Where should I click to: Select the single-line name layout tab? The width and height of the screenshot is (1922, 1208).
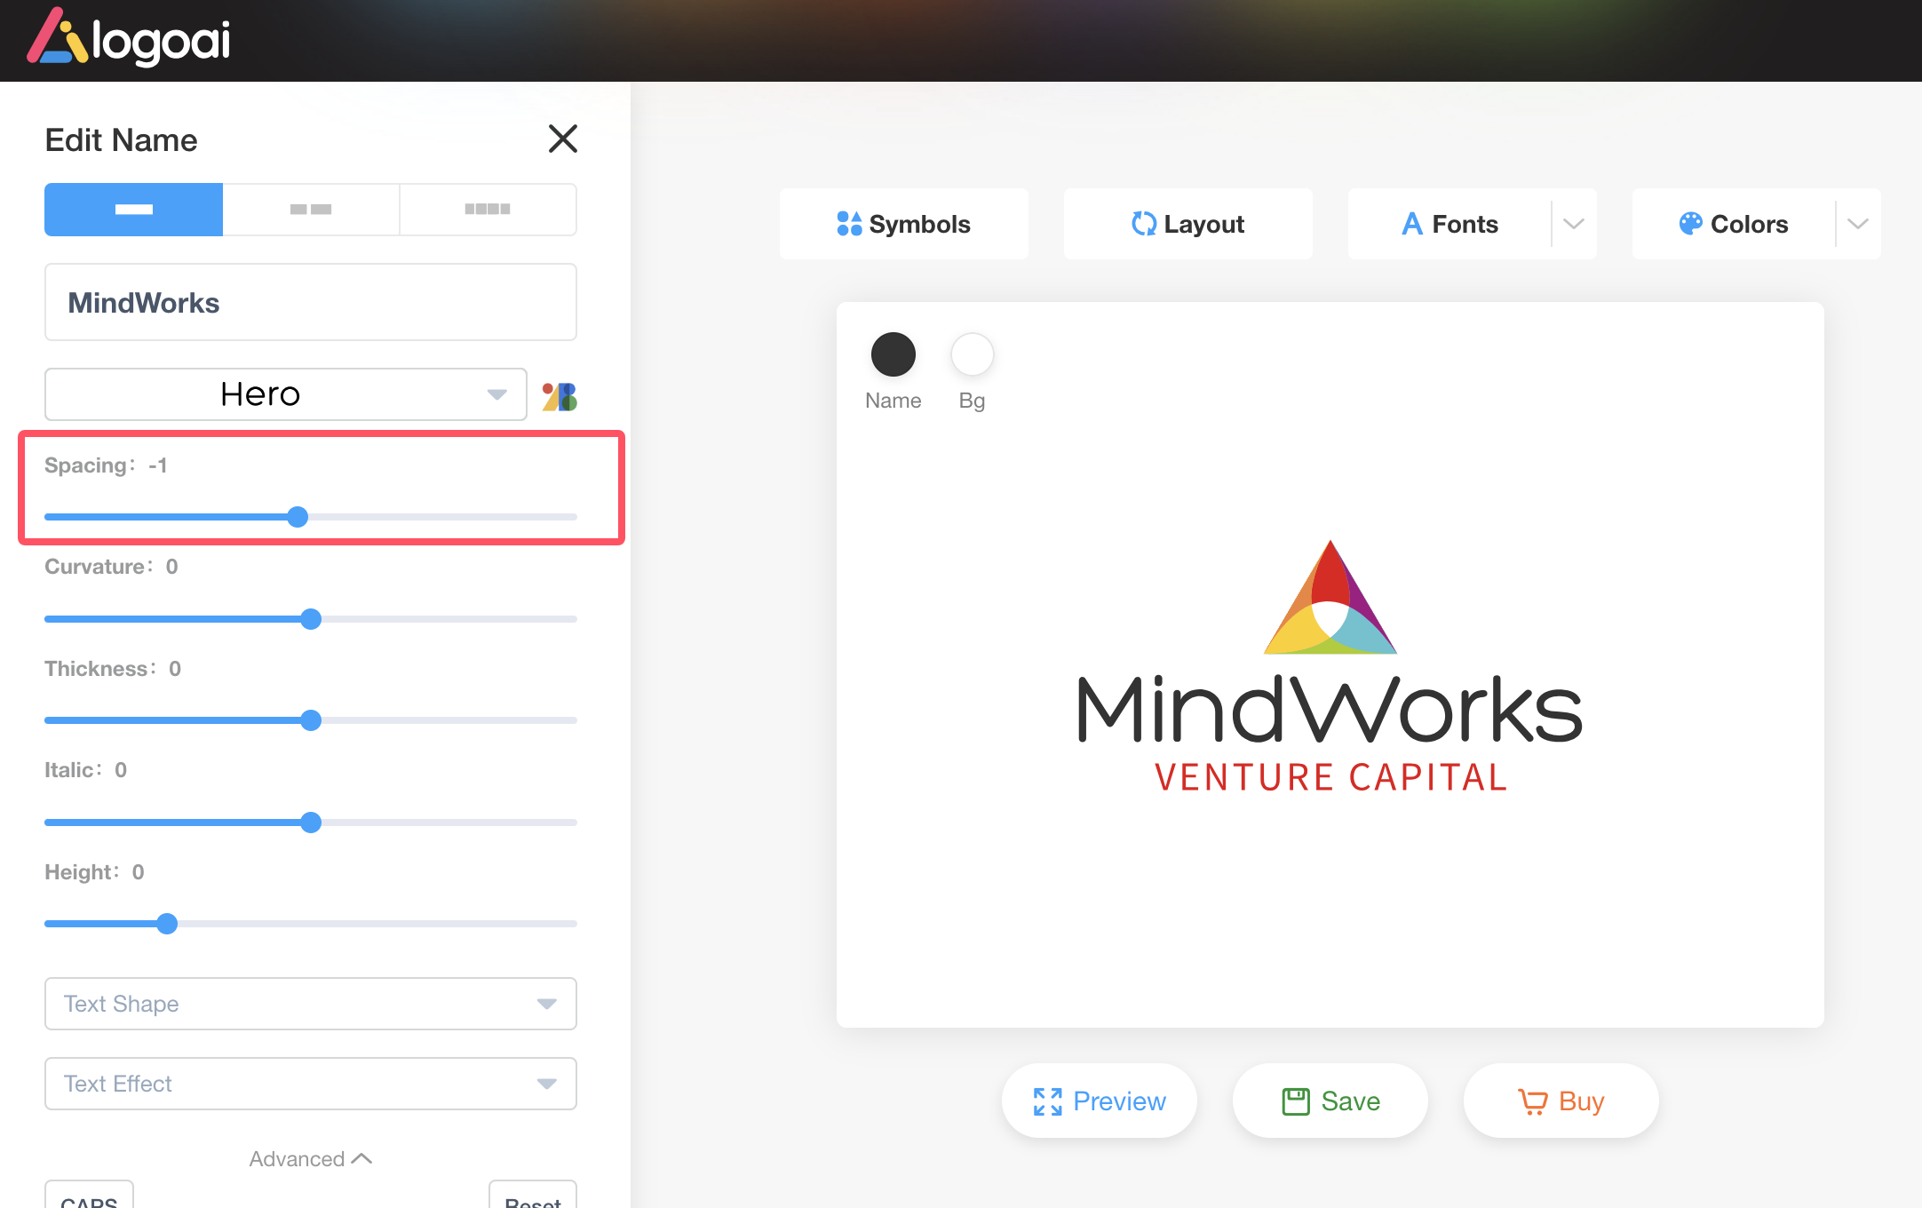tap(133, 210)
